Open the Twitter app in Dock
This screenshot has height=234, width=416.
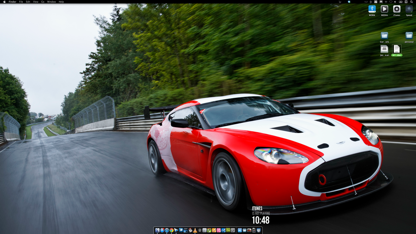click(x=181, y=230)
